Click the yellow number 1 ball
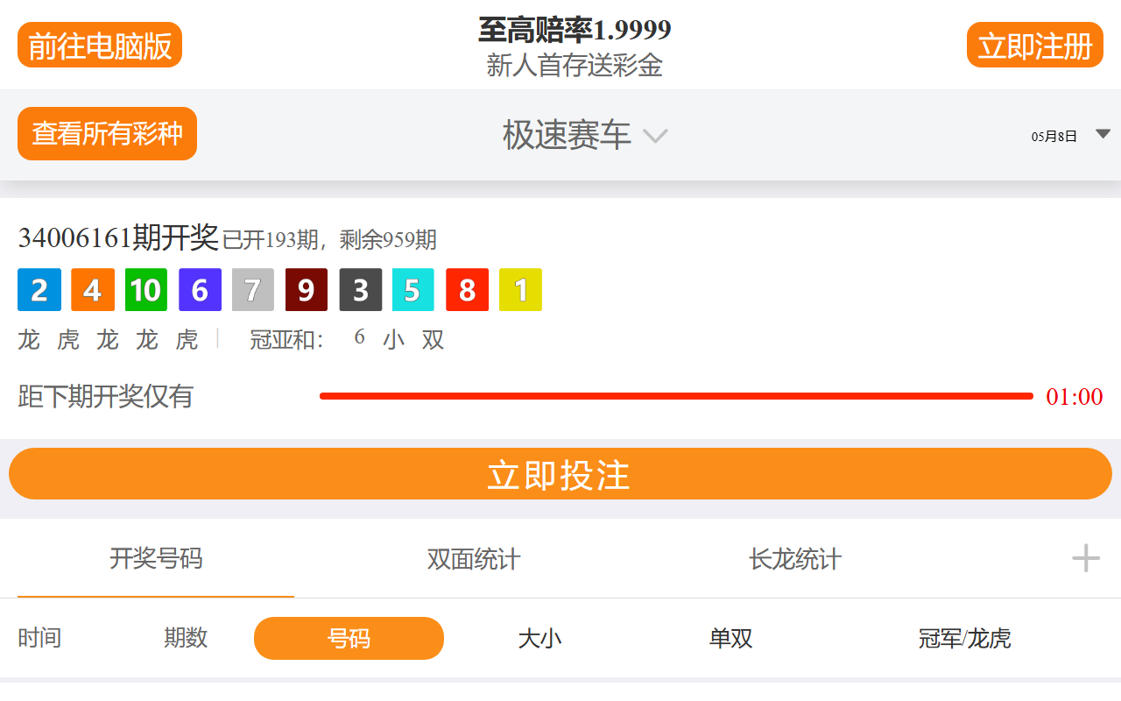Image resolution: width=1121 pixels, height=701 pixels. point(520,290)
